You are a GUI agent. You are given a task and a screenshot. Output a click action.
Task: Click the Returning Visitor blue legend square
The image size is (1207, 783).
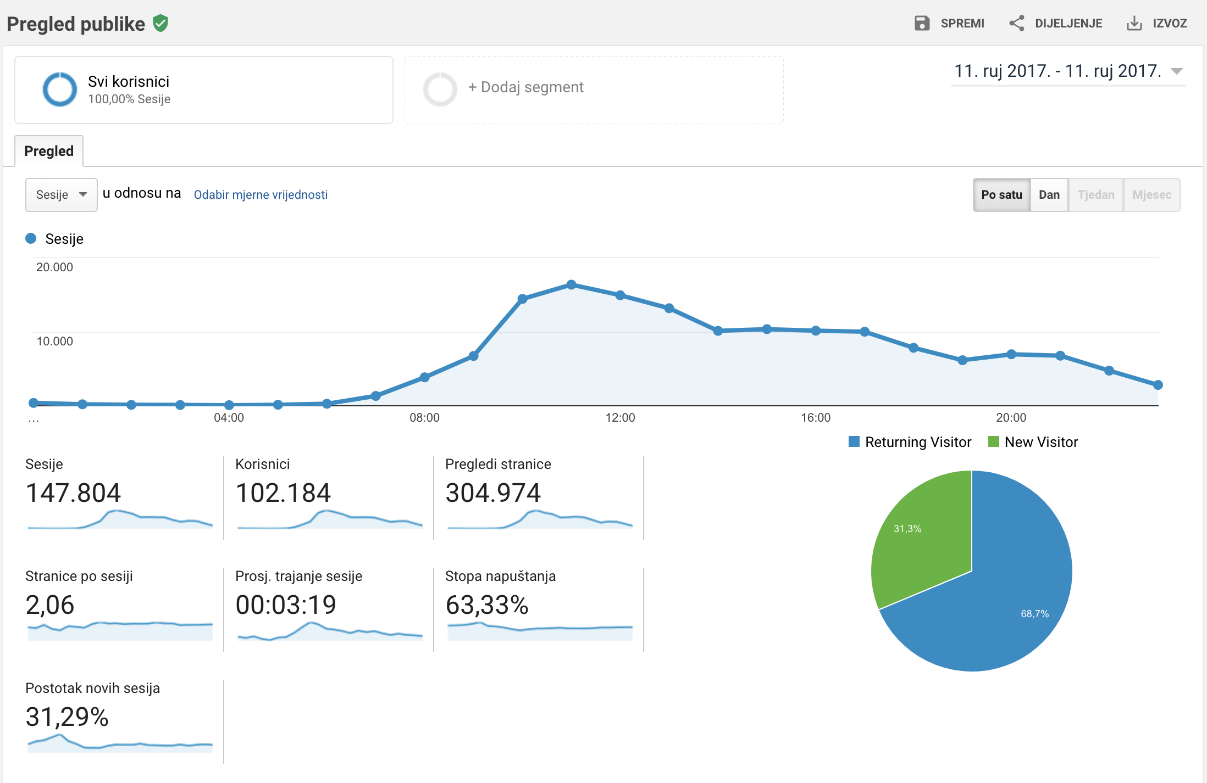[854, 442]
